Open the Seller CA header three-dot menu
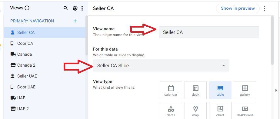The width and height of the screenshot is (280, 119). click(x=265, y=8)
